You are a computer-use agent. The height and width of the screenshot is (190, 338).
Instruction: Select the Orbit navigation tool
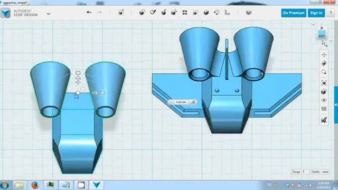pyautogui.click(x=324, y=63)
